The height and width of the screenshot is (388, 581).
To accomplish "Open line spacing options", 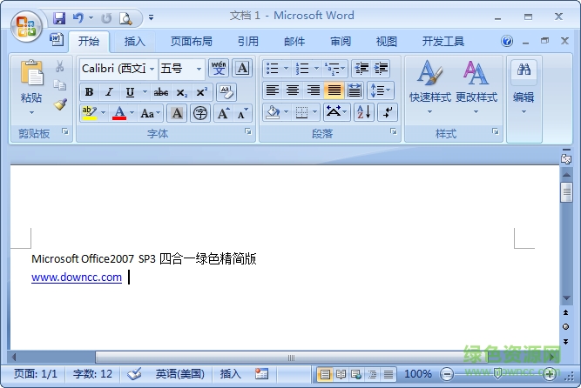I will [380, 90].
